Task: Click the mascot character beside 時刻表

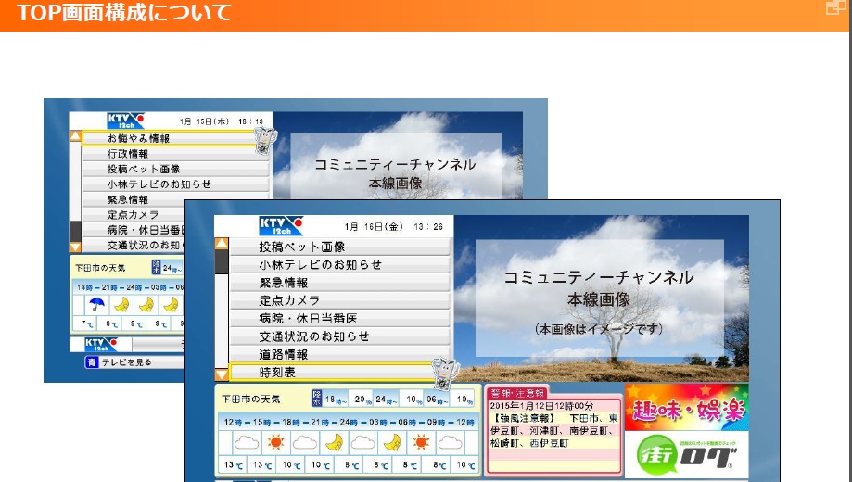Action: [442, 372]
